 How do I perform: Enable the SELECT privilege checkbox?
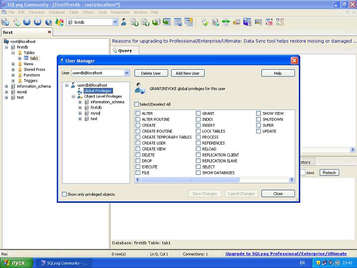click(198, 167)
